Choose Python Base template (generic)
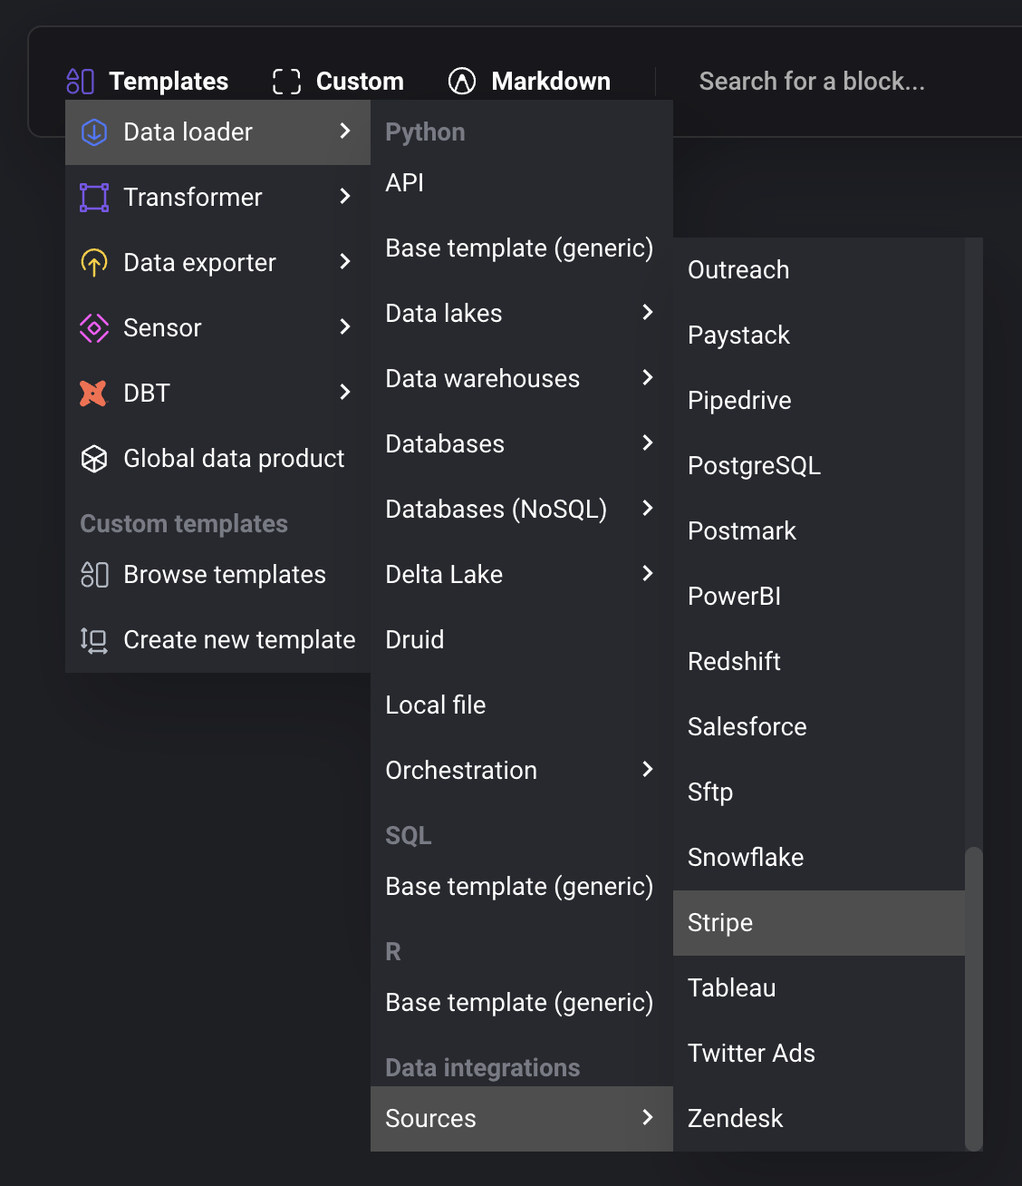 pyautogui.click(x=522, y=248)
